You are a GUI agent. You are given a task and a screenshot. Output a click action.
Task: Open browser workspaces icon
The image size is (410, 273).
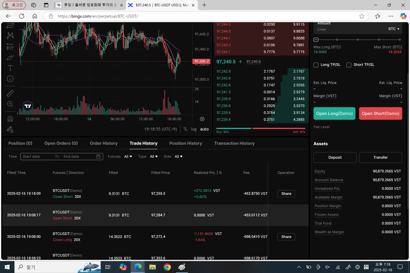pos(33,5)
